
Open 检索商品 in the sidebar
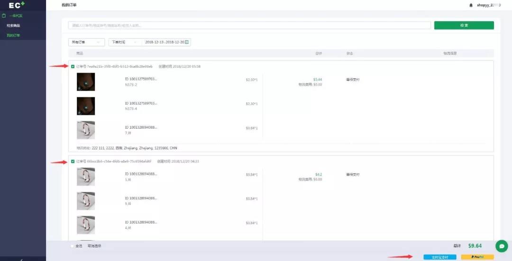coord(13,26)
